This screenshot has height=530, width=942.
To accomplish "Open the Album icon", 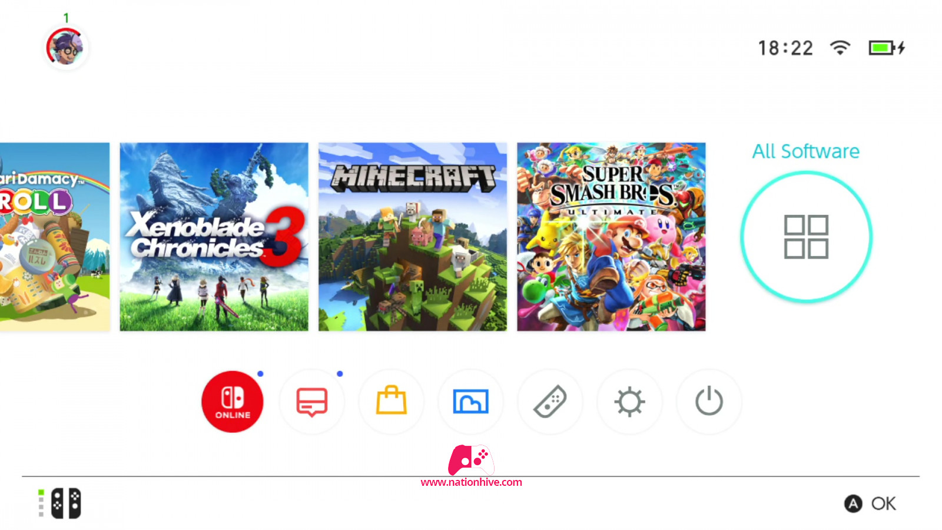I will (471, 402).
